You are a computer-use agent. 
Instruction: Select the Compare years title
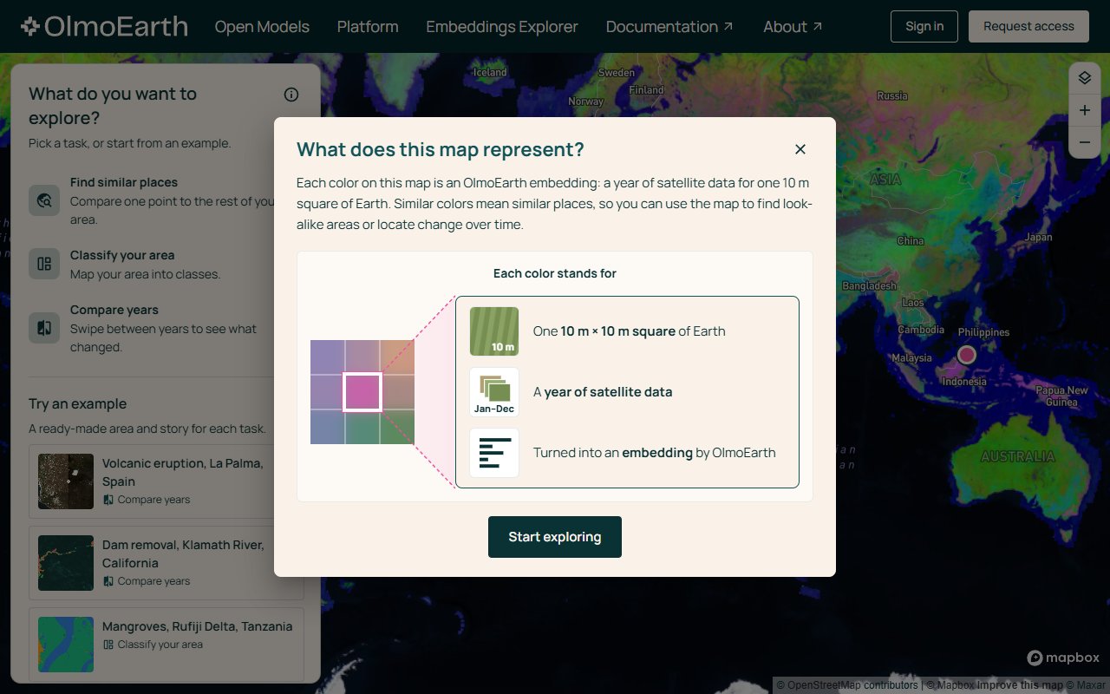[x=114, y=310]
